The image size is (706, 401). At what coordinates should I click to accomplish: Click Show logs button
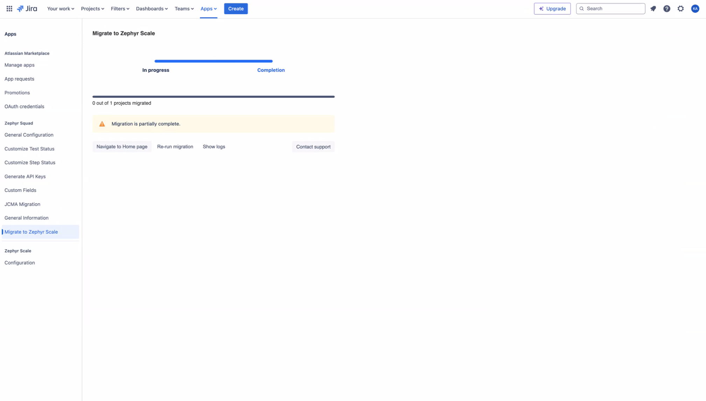[214, 147]
